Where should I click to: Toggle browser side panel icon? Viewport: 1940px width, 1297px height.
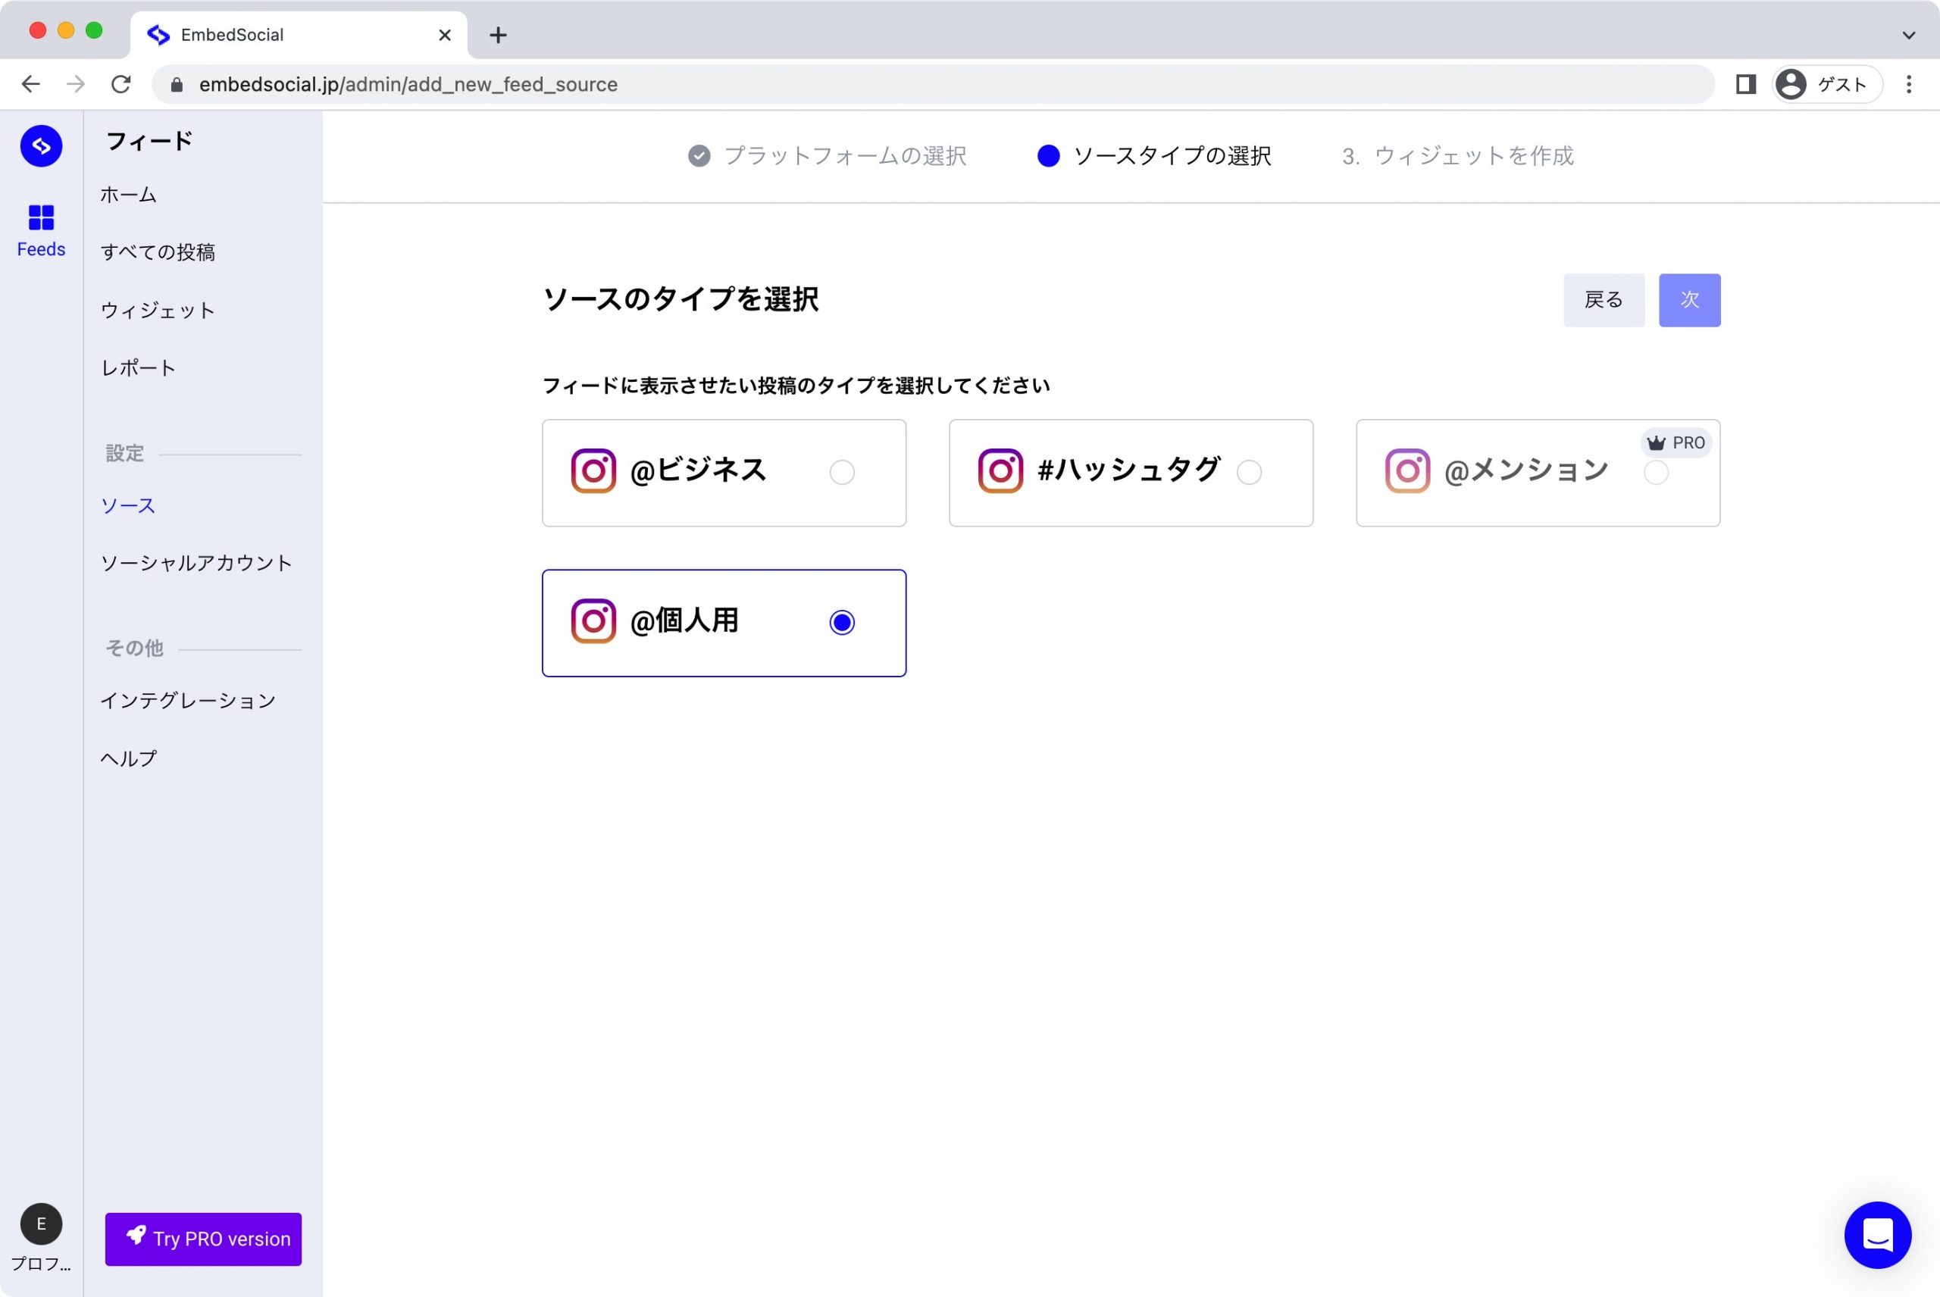click(x=1745, y=84)
